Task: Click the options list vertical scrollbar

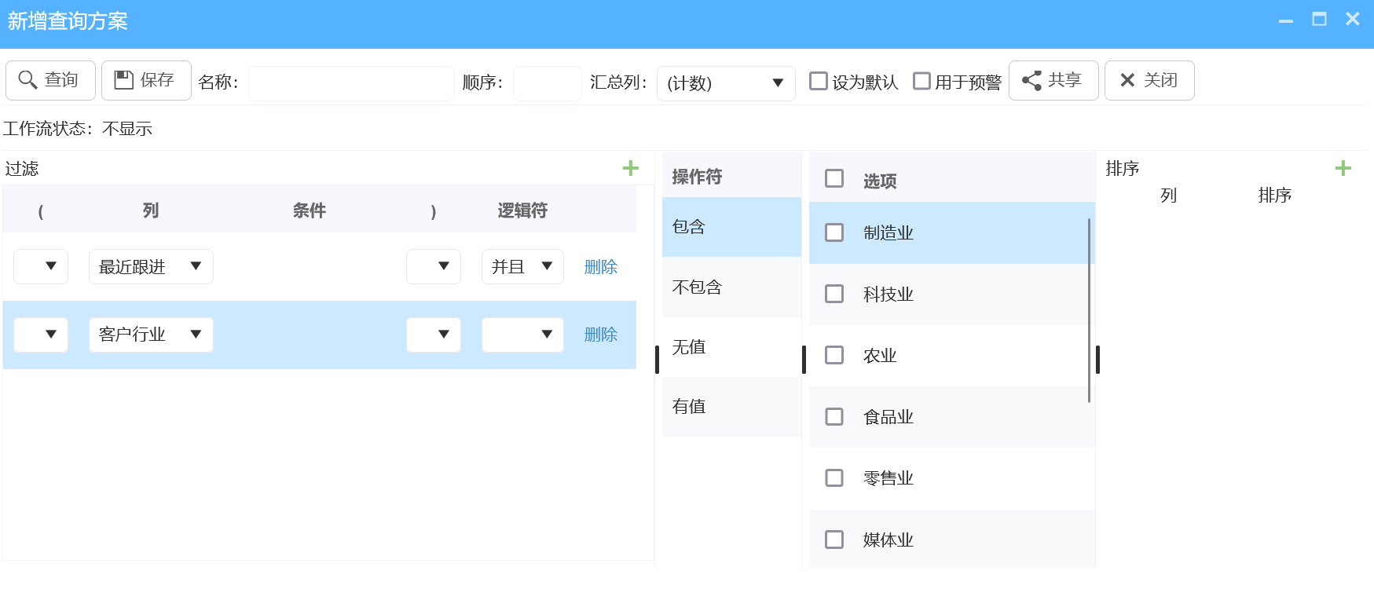Action: tap(1089, 310)
